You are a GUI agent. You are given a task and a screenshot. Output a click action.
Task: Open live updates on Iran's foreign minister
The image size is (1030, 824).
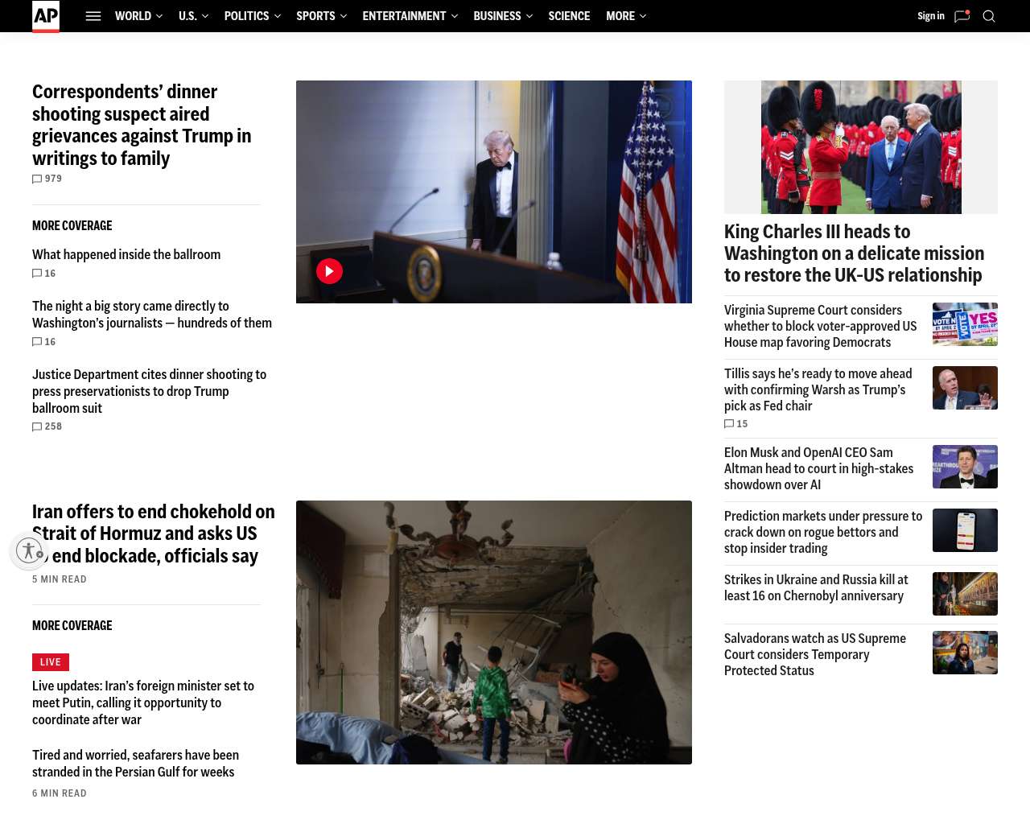(x=143, y=702)
